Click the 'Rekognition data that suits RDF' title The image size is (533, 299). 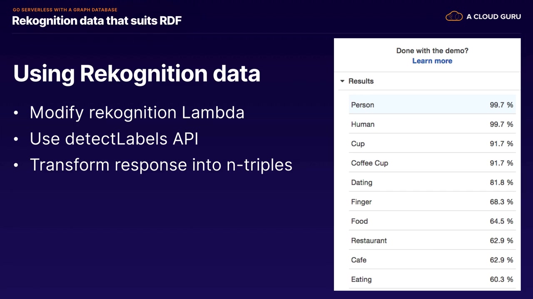point(97,20)
